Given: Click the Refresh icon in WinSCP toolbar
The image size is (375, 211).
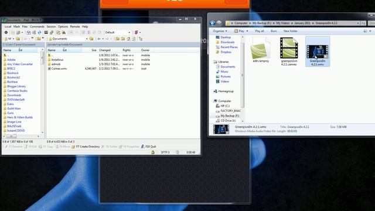Looking at the screenshot, I should coord(39,32).
